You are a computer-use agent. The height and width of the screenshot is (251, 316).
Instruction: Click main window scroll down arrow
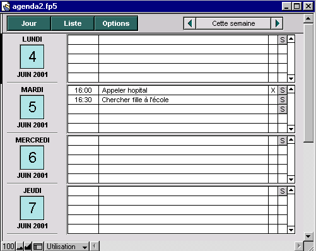[x=308, y=236]
